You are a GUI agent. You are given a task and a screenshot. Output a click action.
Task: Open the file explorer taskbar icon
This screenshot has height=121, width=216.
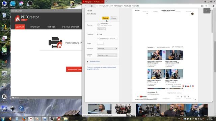tap(66, 119)
